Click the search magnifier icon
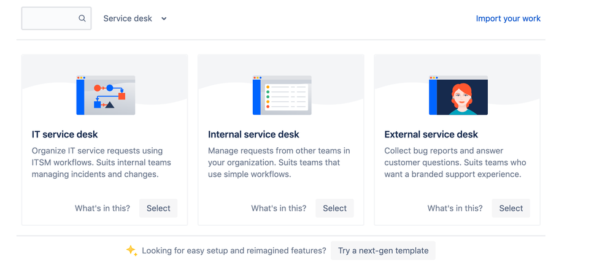 click(82, 18)
